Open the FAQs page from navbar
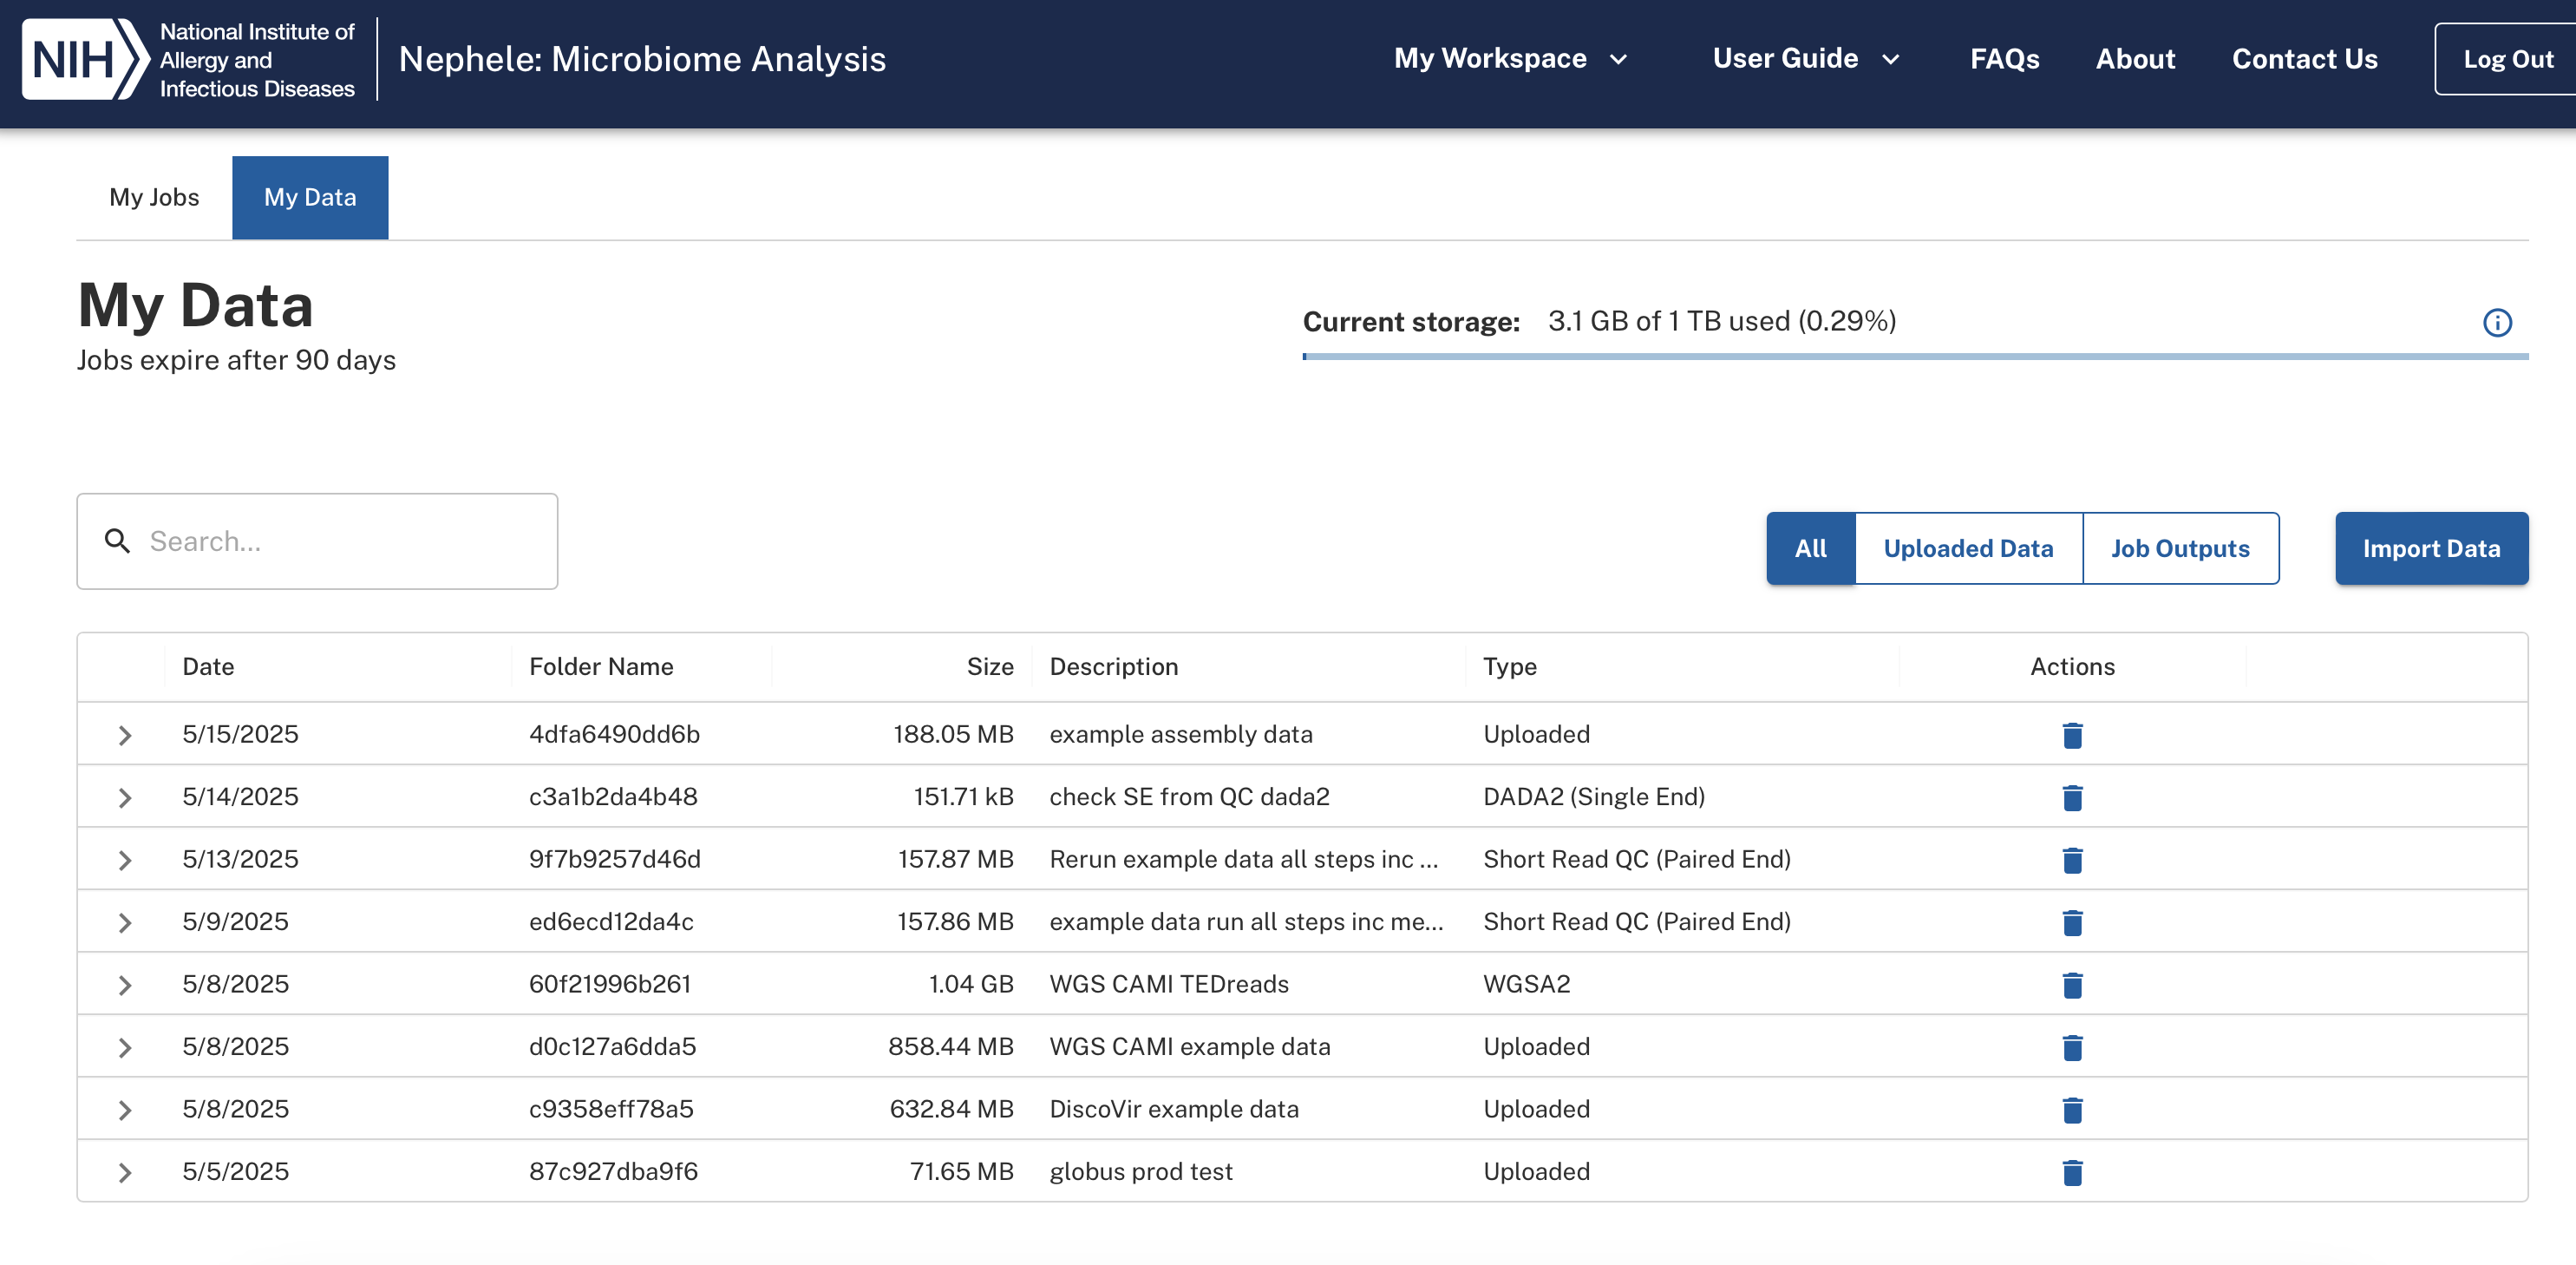2576x1265 pixels. click(x=2004, y=59)
